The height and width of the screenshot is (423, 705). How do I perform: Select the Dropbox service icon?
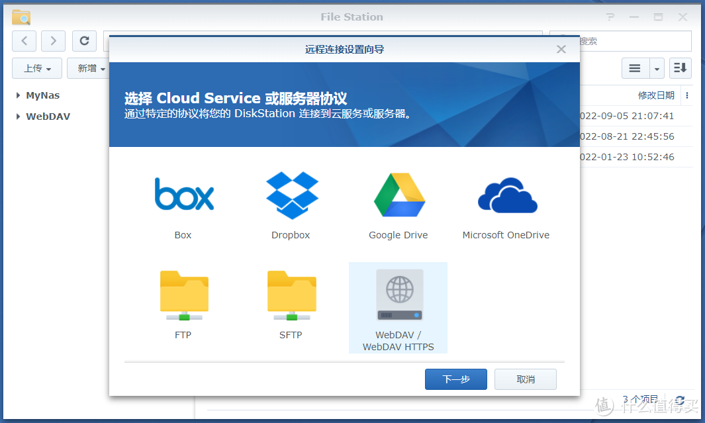click(x=292, y=195)
